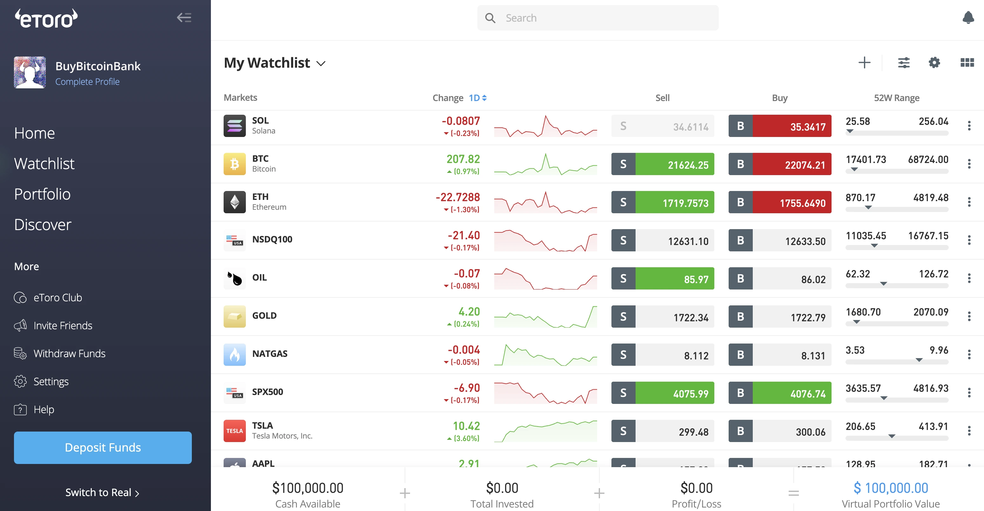Viewport: 984px width, 511px height.
Task: Buy NATGAS at 8.131
Action: pyautogui.click(x=780, y=355)
